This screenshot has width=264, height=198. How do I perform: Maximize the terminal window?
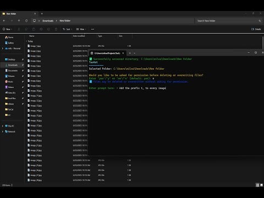click(256, 53)
